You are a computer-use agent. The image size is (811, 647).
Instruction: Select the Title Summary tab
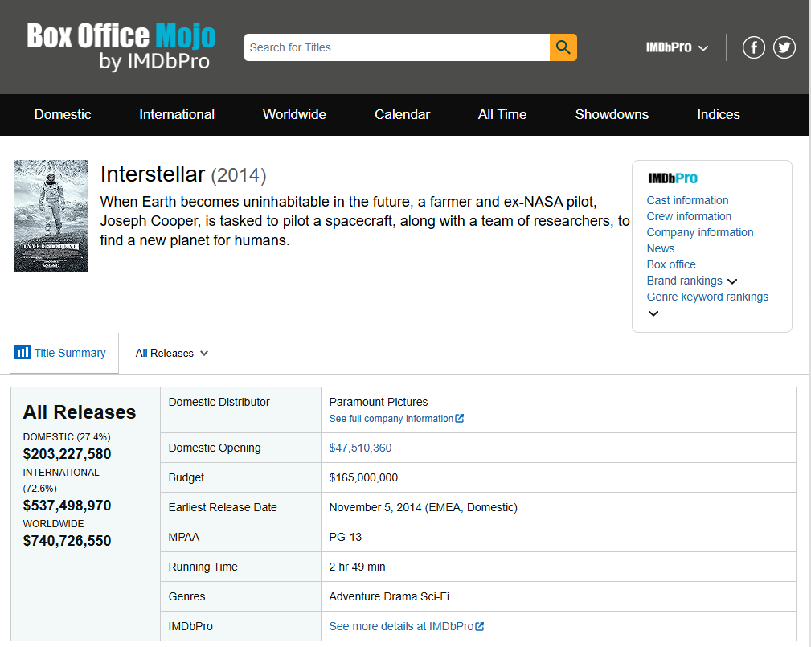[64, 353]
